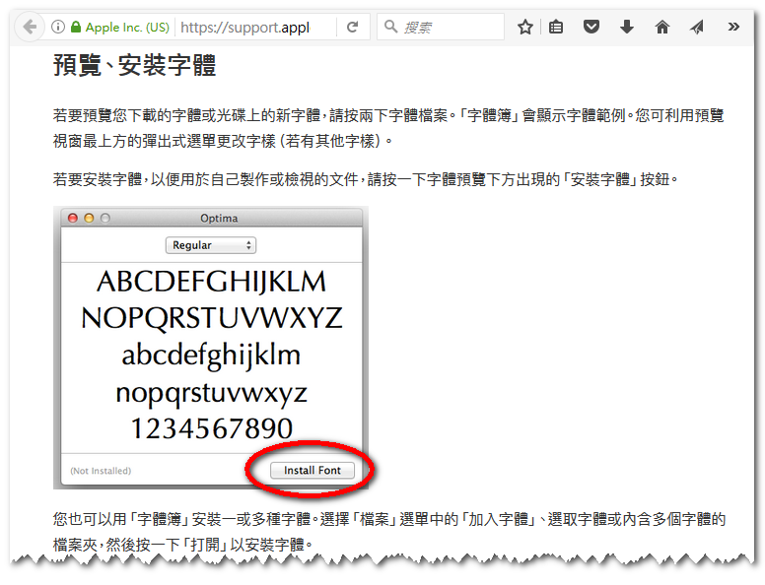This screenshot has height=585, width=765.
Task: Open site information via the circled i icon
Action: [58, 28]
